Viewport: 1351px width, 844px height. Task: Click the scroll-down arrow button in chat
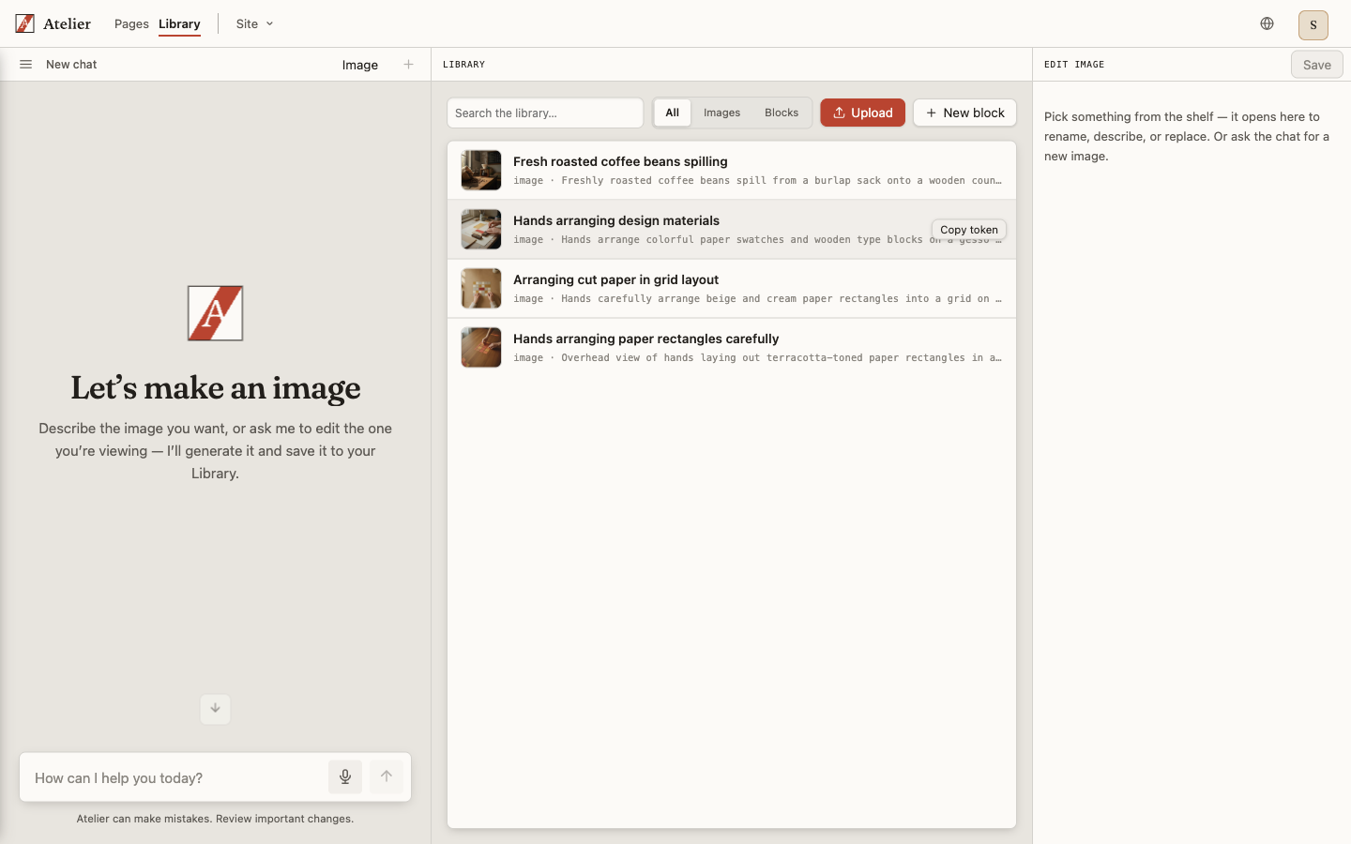(216, 709)
